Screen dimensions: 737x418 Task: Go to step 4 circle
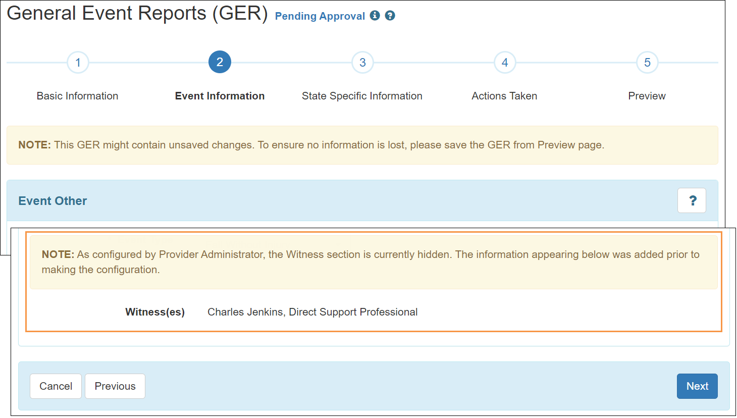[505, 63]
